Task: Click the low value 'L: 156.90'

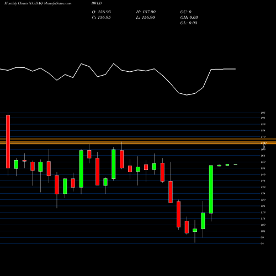Action: 145,17
